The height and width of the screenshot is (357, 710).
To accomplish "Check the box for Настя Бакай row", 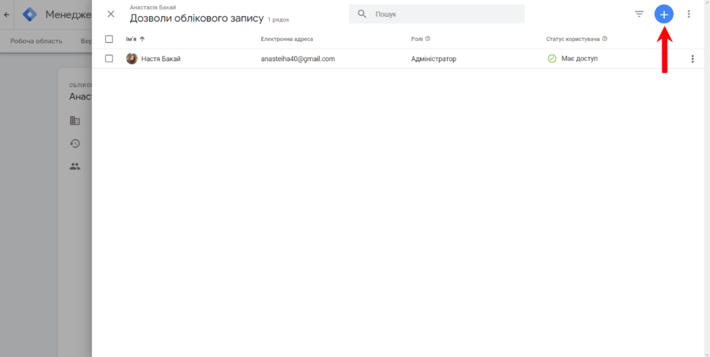I will coord(109,59).
